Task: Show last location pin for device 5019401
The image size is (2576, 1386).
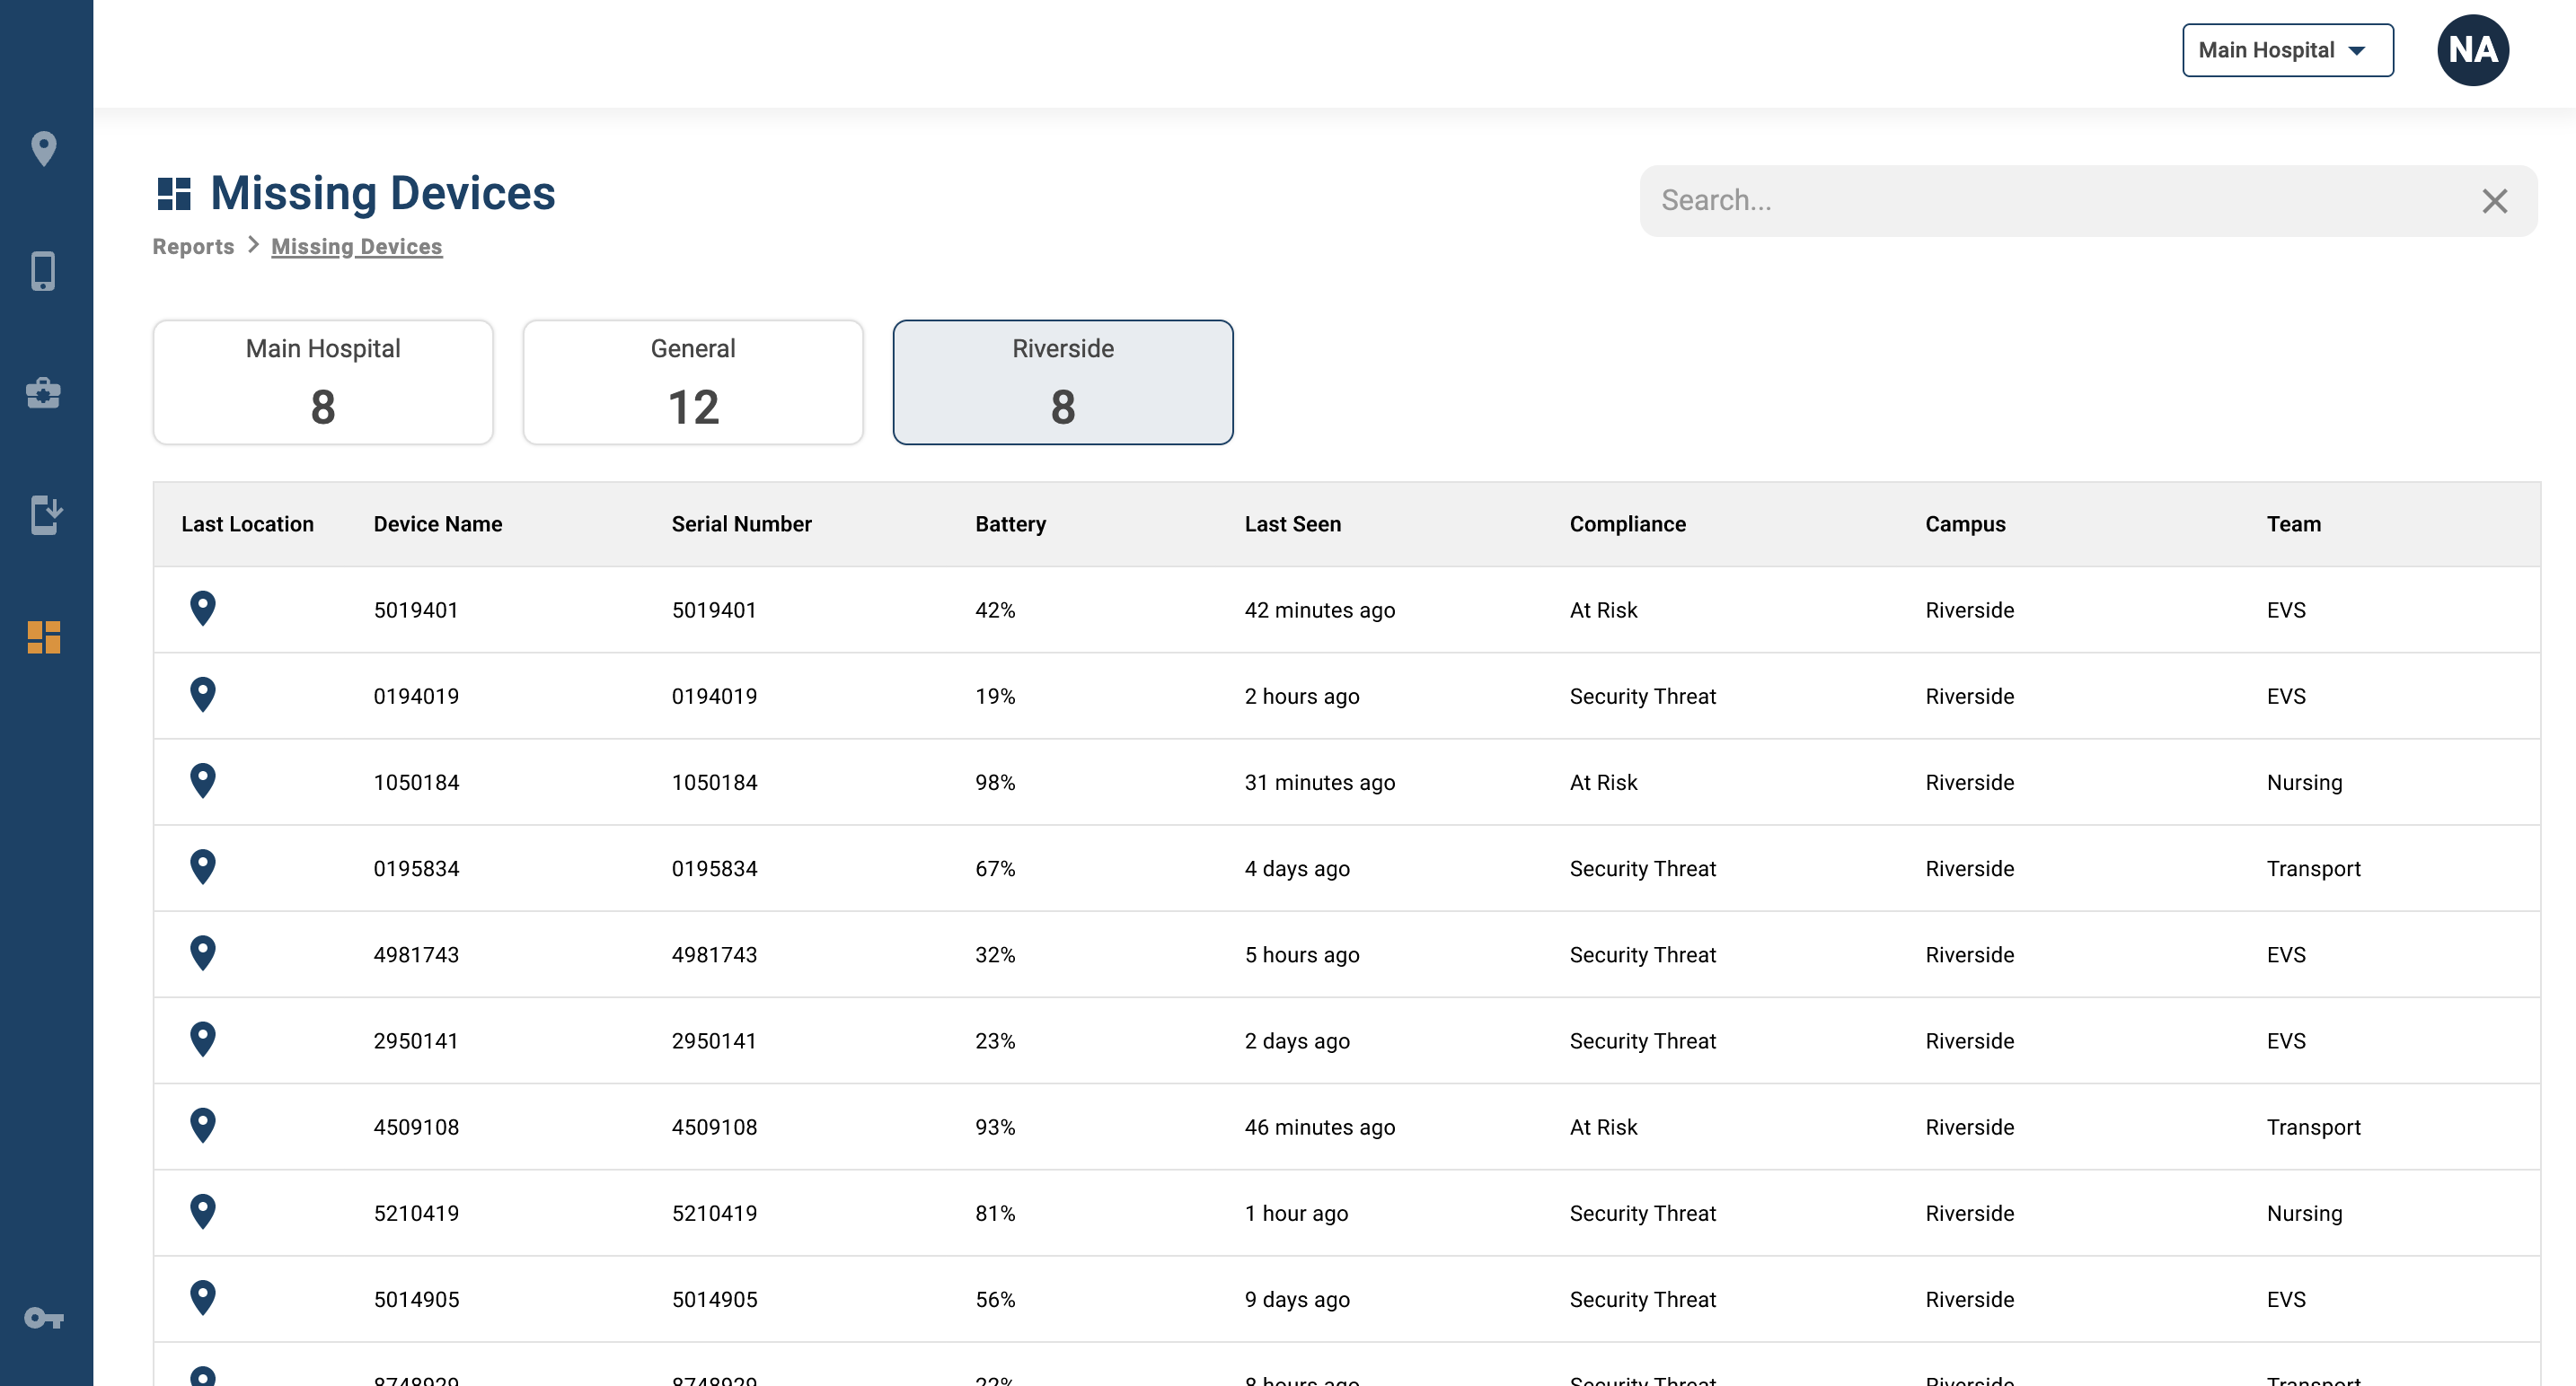Action: [203, 609]
